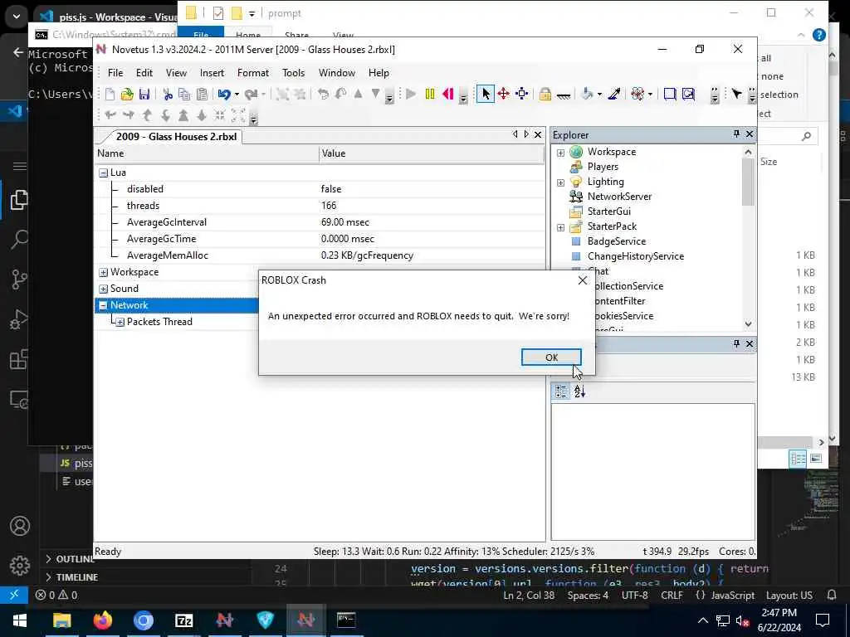The width and height of the screenshot is (850, 637).
Task: Expand Lighting in the Explorer panel
Action: [x=560, y=182]
